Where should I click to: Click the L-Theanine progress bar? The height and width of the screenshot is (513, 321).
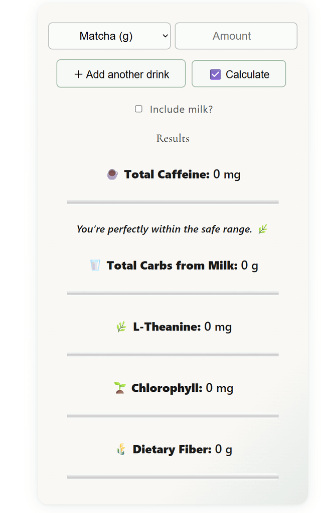click(173, 355)
